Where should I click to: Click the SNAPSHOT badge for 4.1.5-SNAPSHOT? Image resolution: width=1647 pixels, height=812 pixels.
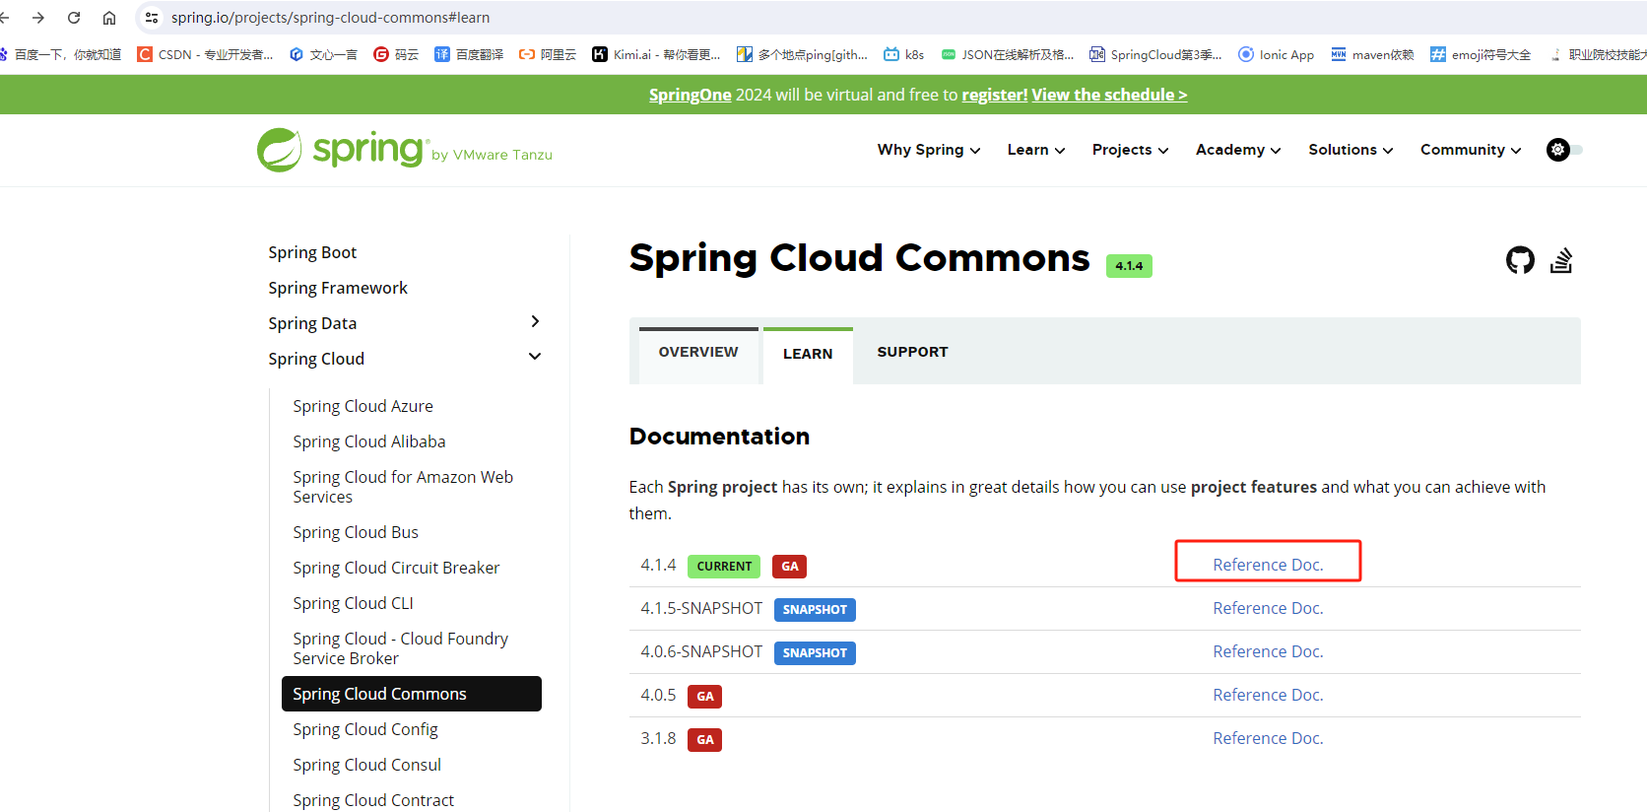pyautogui.click(x=815, y=610)
